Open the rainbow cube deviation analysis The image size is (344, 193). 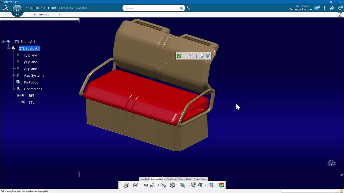tap(221, 185)
